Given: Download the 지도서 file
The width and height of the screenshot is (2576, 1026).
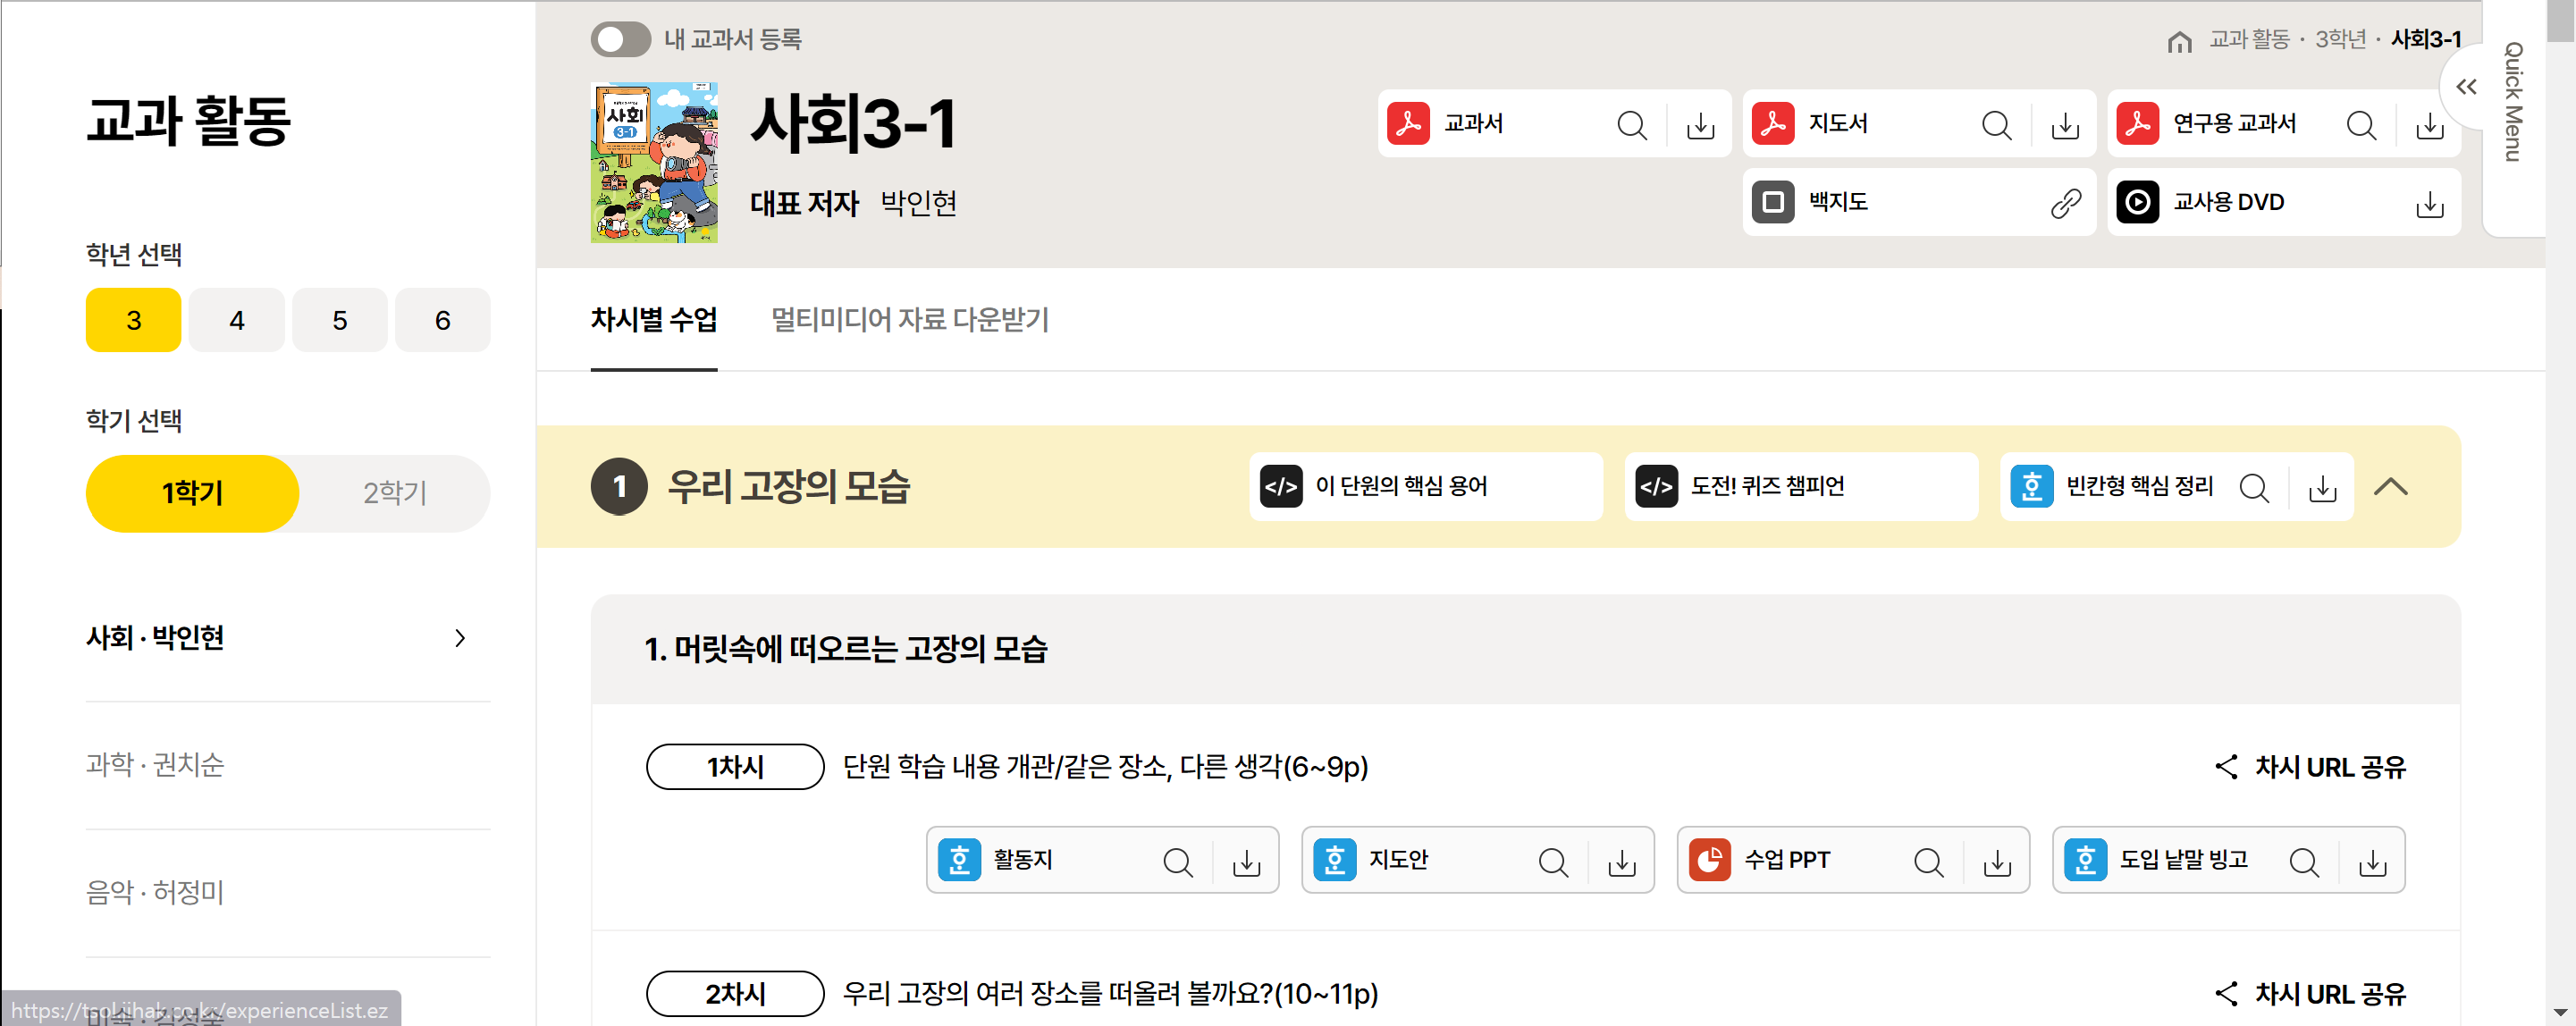Looking at the screenshot, I should (x=2065, y=125).
